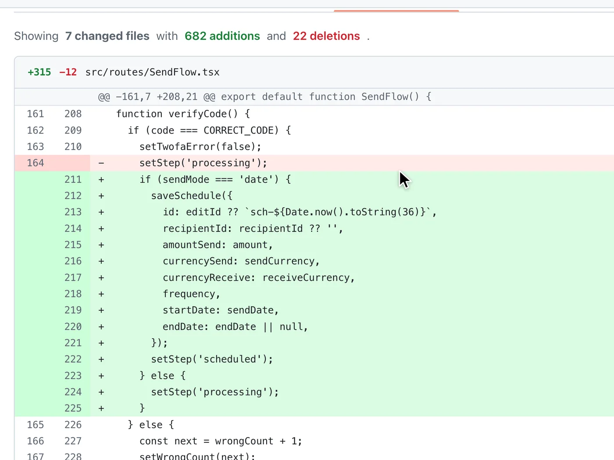Select the "setStep('scheduled');" line
The image size is (614, 460).
click(212, 359)
